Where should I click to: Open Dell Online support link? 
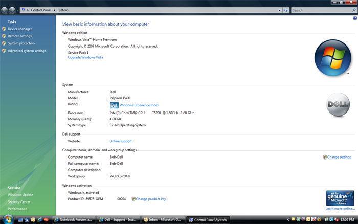point(121,141)
